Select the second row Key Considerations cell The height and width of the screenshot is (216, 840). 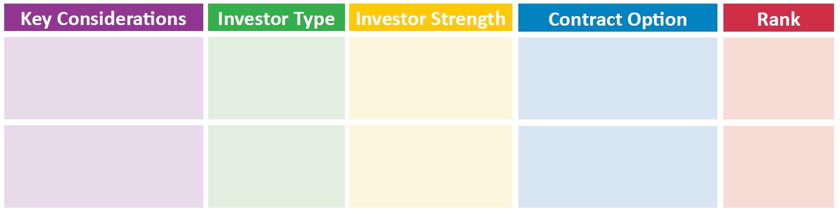103,166
